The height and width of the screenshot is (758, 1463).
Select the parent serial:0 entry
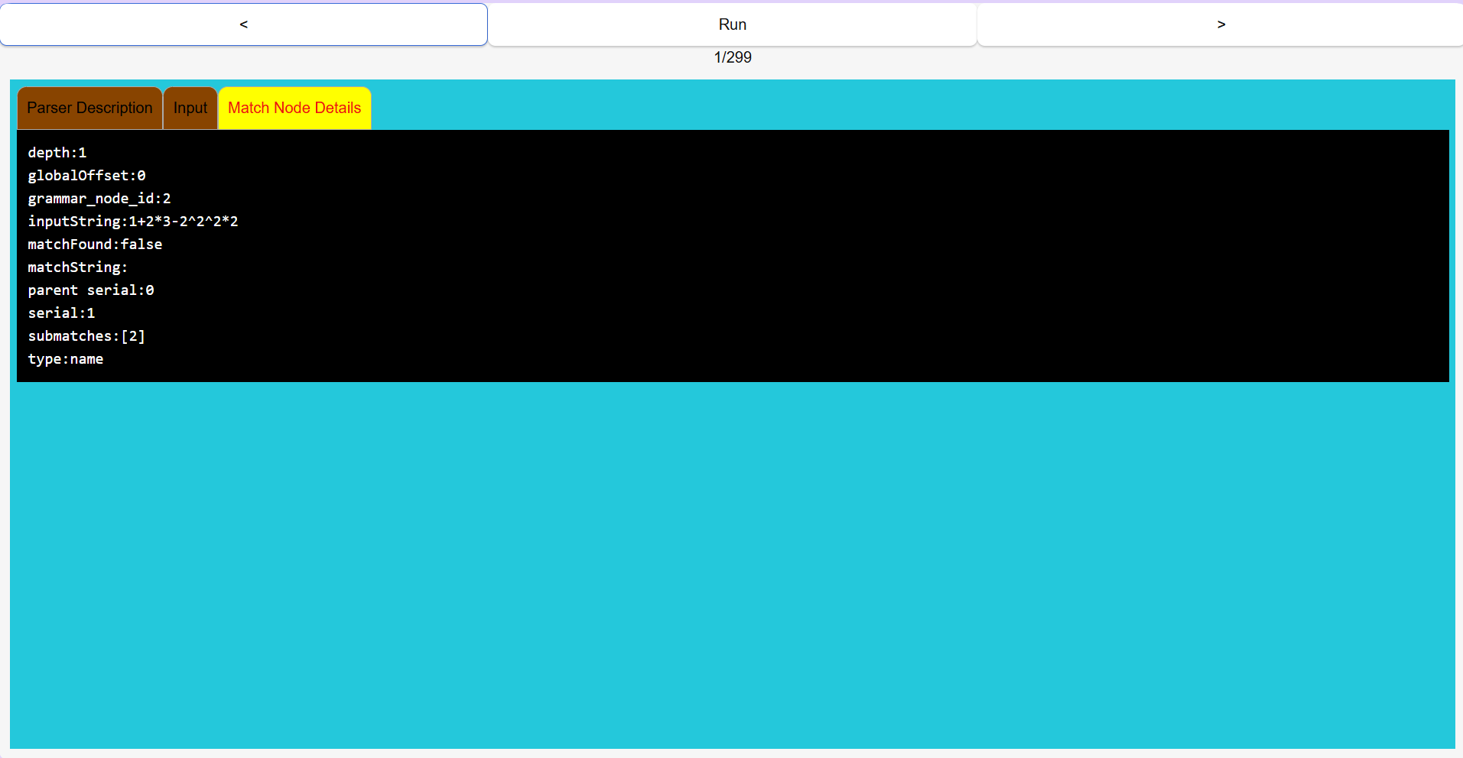pyautogui.click(x=91, y=290)
